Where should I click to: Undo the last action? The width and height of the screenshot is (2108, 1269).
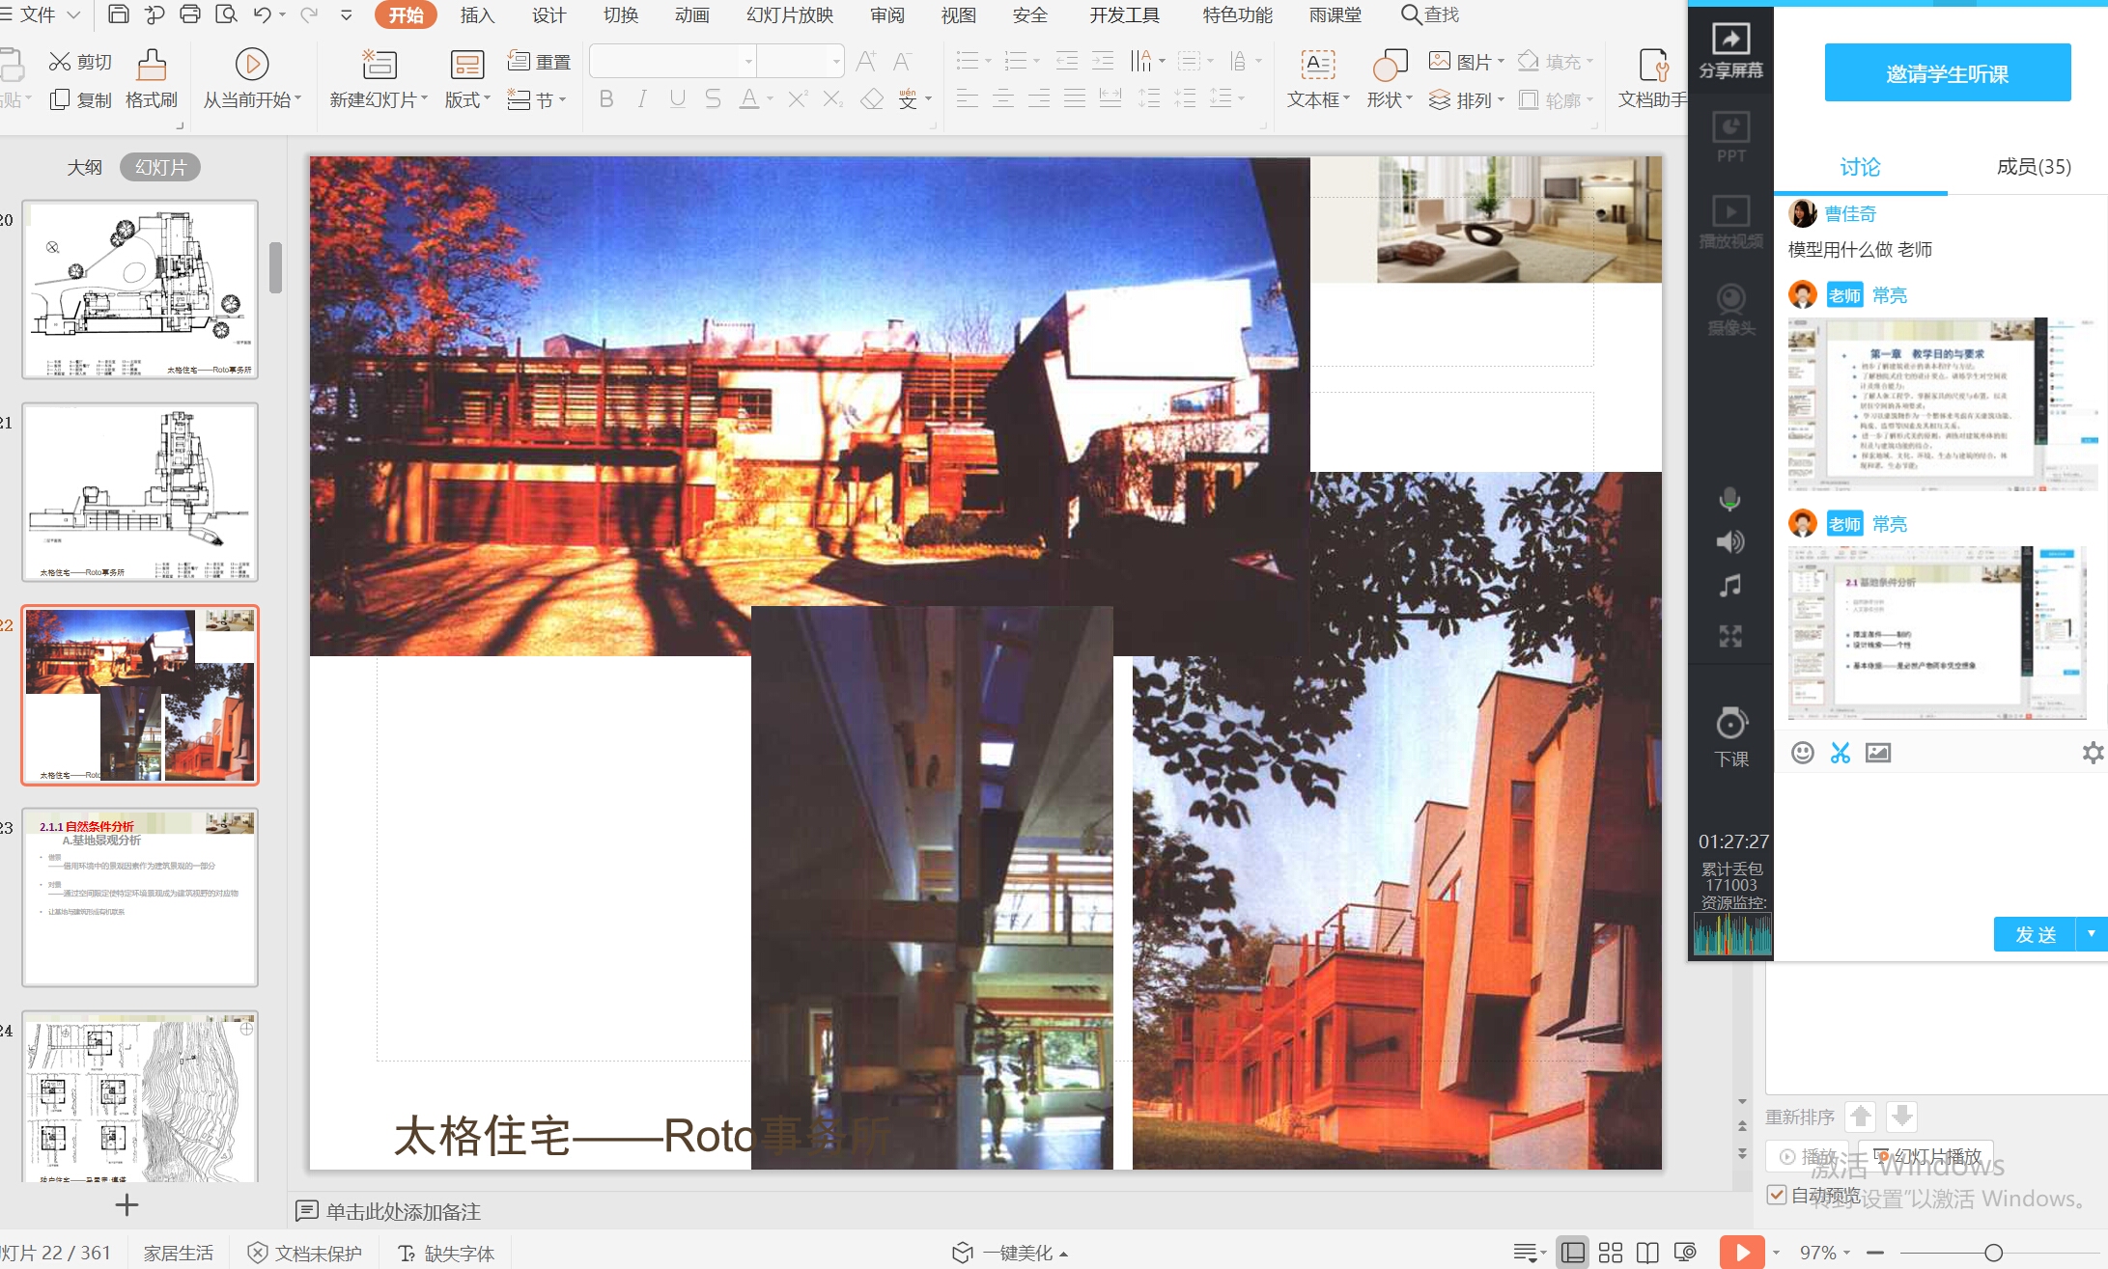coord(262,14)
